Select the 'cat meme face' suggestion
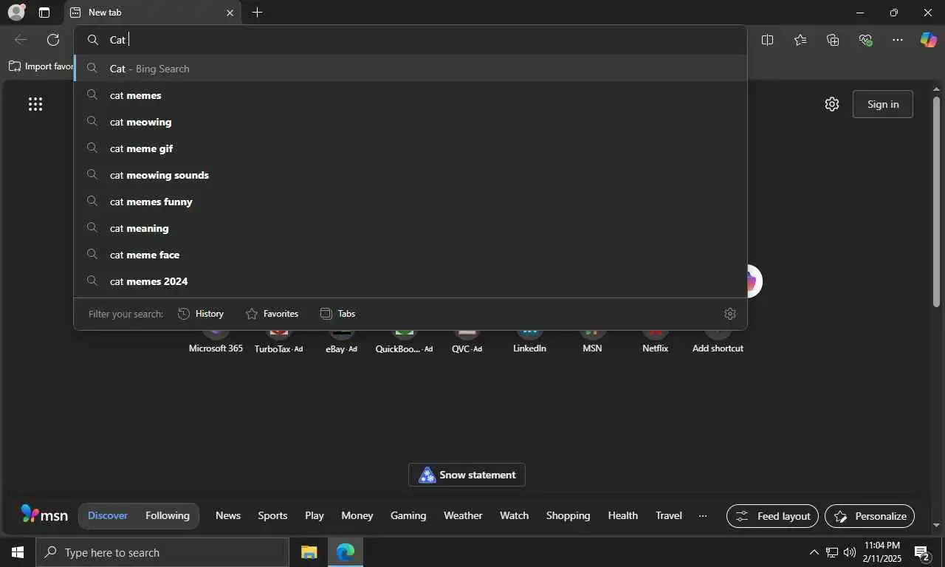This screenshot has width=945, height=567. pyautogui.click(x=410, y=255)
